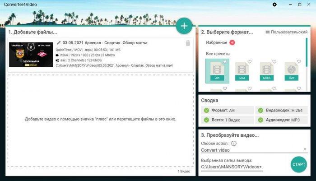The width and height of the screenshot is (316, 181).
Task: Click the info icon beside Choose action
Action: (234, 144)
